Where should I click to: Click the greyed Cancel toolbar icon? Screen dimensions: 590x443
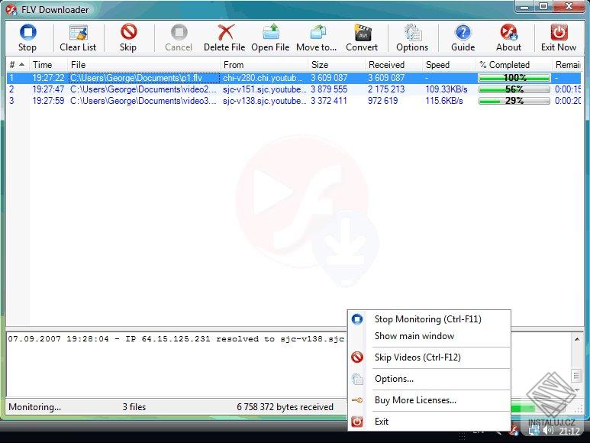pos(179,32)
